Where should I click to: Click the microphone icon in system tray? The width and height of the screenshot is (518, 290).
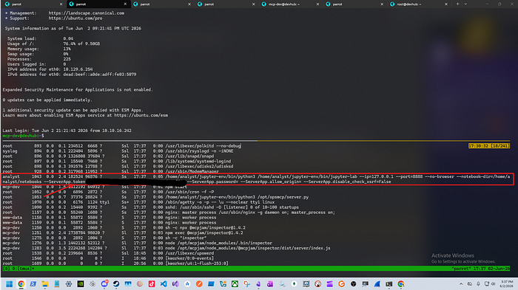click(478, 284)
